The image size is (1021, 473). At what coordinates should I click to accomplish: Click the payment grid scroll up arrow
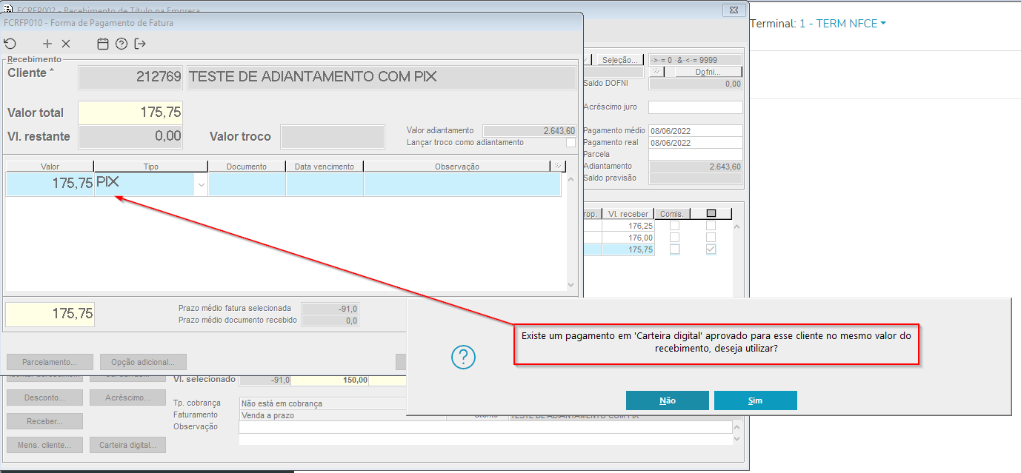pos(571,179)
